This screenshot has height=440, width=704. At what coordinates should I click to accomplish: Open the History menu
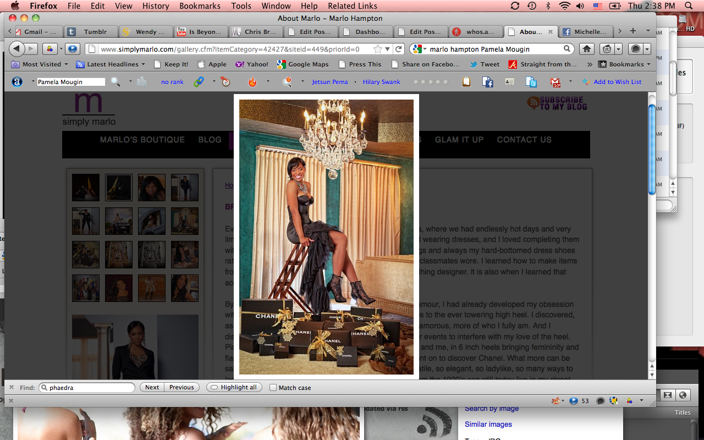156,6
